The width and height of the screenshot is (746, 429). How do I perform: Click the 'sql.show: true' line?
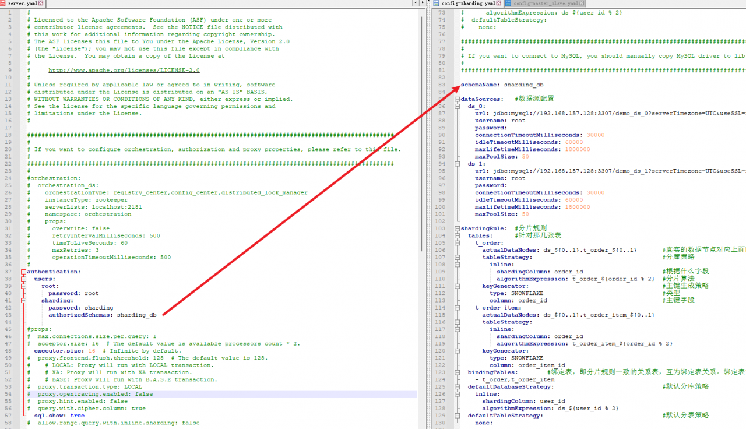pyautogui.click(x=59, y=416)
